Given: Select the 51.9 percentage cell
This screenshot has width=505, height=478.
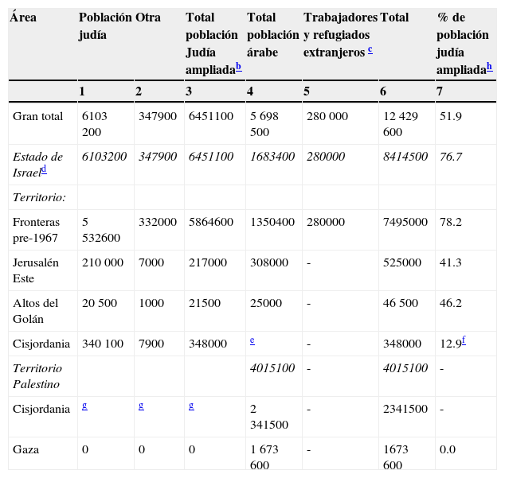Looking at the screenshot, I should 450,116.
